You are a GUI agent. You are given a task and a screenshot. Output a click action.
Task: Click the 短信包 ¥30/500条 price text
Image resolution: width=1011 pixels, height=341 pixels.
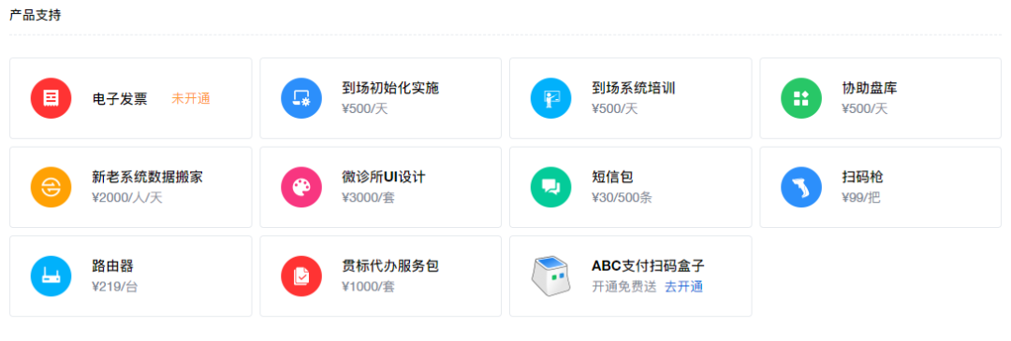622,197
